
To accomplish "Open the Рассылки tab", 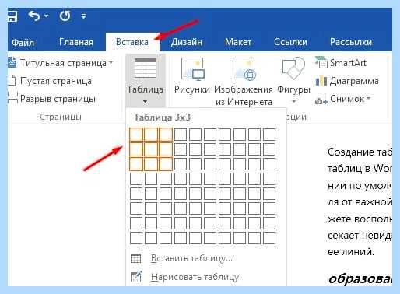I will point(351,42).
